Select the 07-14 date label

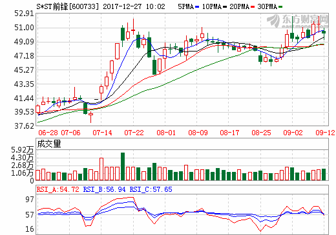pyautogui.click(x=102, y=133)
